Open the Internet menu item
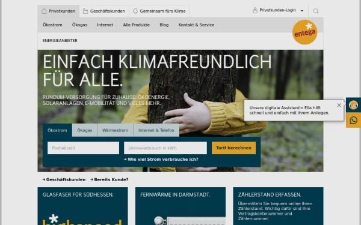Viewport: 361px width, 225px height. coord(105,25)
